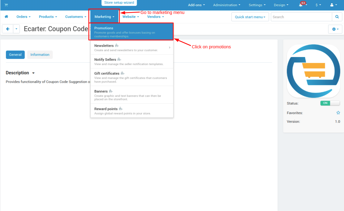The image size is (344, 211).
Task: Switch to the Information tab
Action: 40,55
